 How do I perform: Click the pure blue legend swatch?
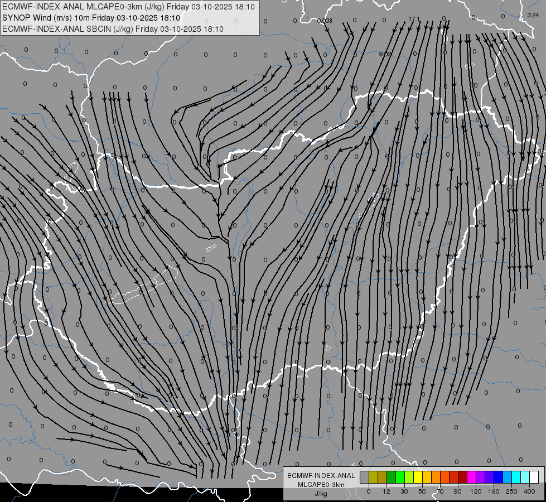click(x=499, y=477)
